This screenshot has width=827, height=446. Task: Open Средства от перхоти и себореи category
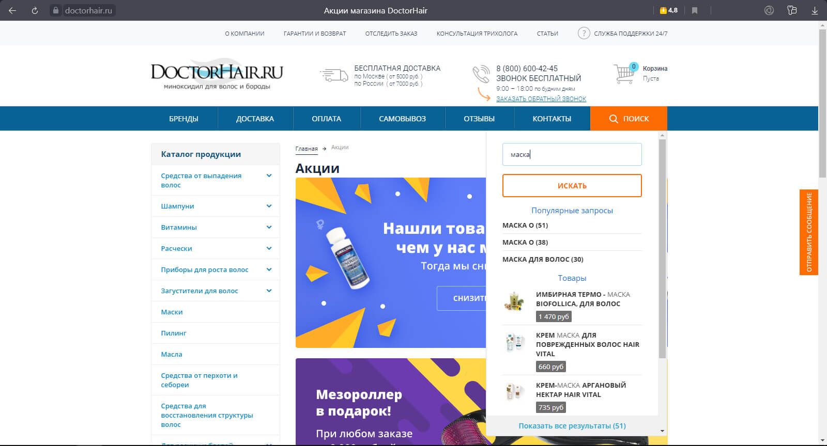pos(199,380)
